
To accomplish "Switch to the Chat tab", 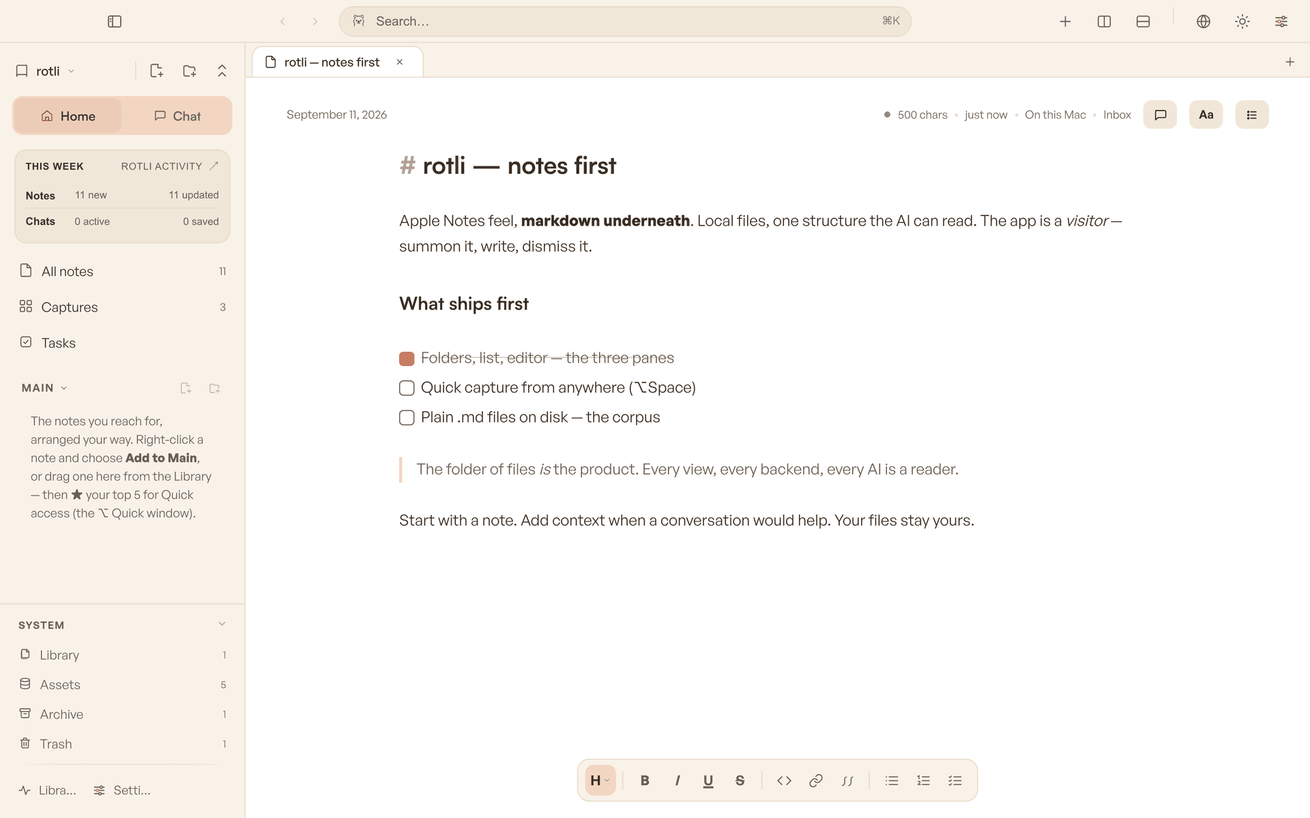I will pyautogui.click(x=177, y=116).
